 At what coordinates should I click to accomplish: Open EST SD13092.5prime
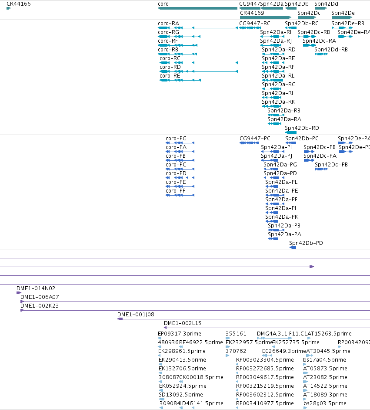pos(161,399)
